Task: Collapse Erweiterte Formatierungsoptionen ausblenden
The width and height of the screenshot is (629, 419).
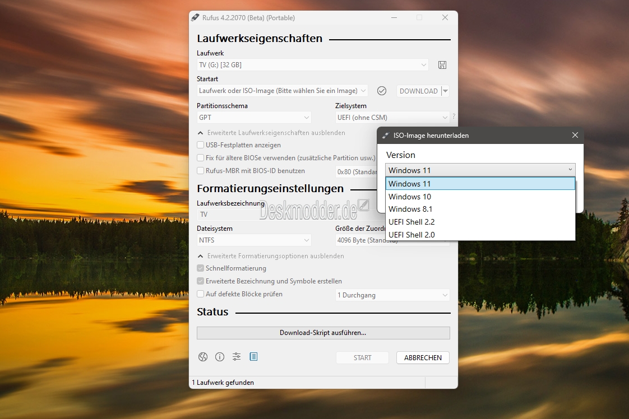Action: coord(200,256)
